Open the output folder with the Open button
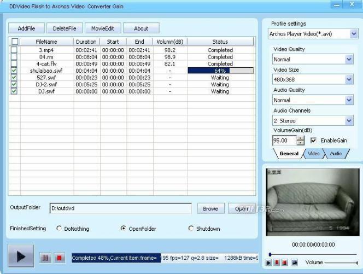This screenshot has width=363, height=274. [x=242, y=209]
